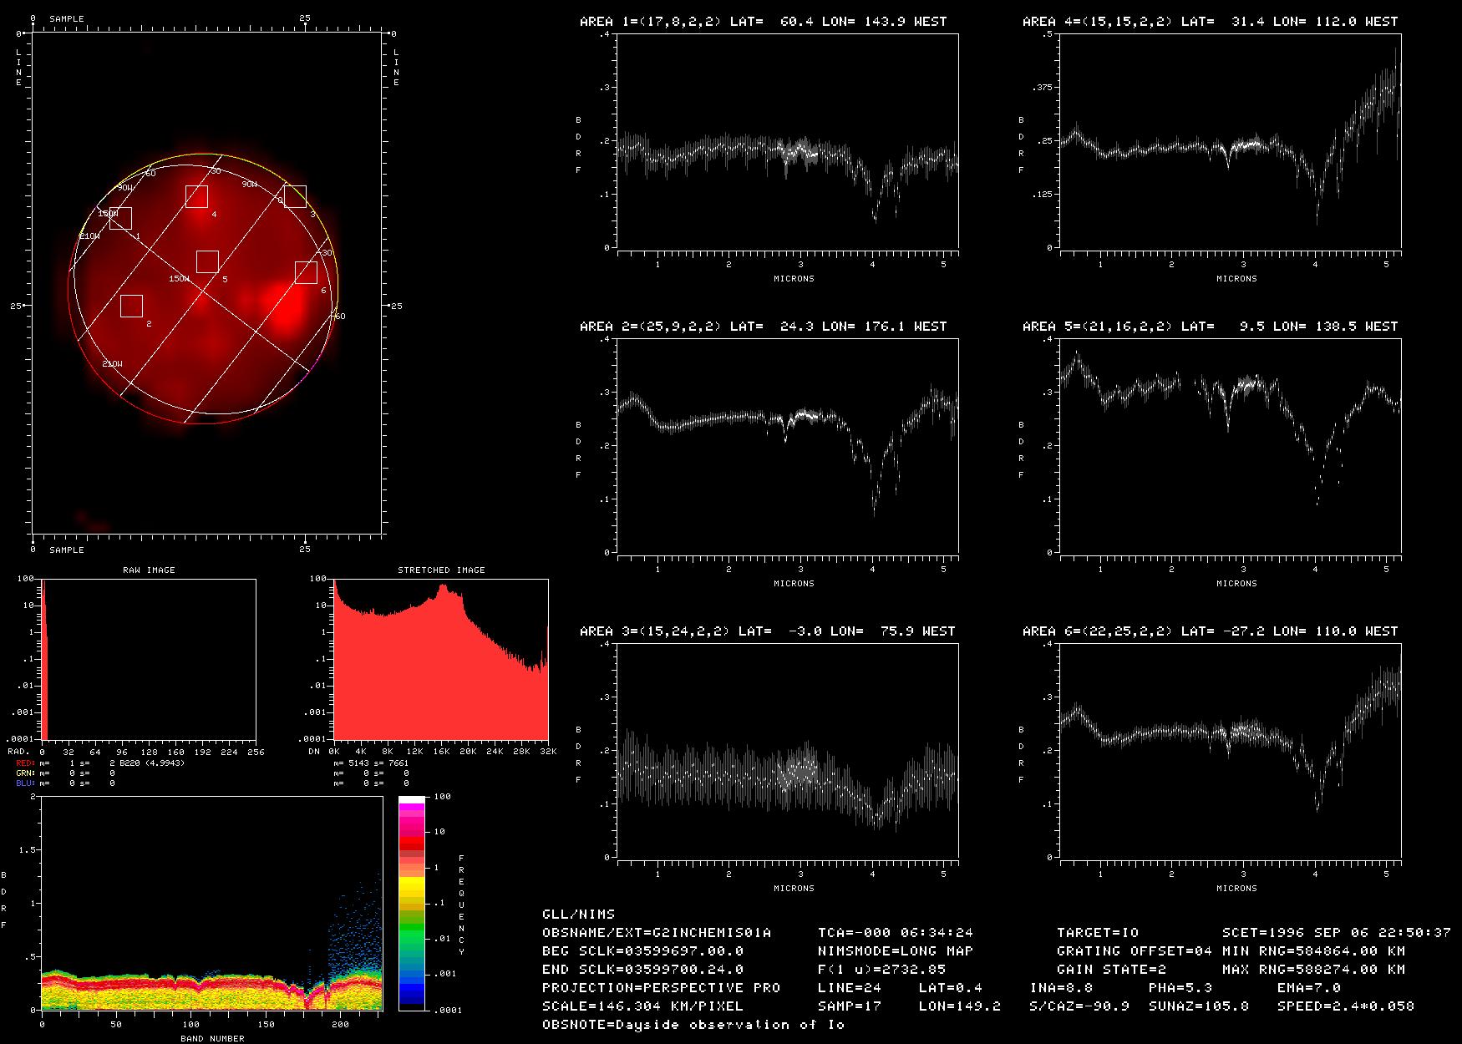Image resolution: width=1462 pixels, height=1044 pixels.
Task: Open the Area 1 spectrum plot
Action: point(788,141)
